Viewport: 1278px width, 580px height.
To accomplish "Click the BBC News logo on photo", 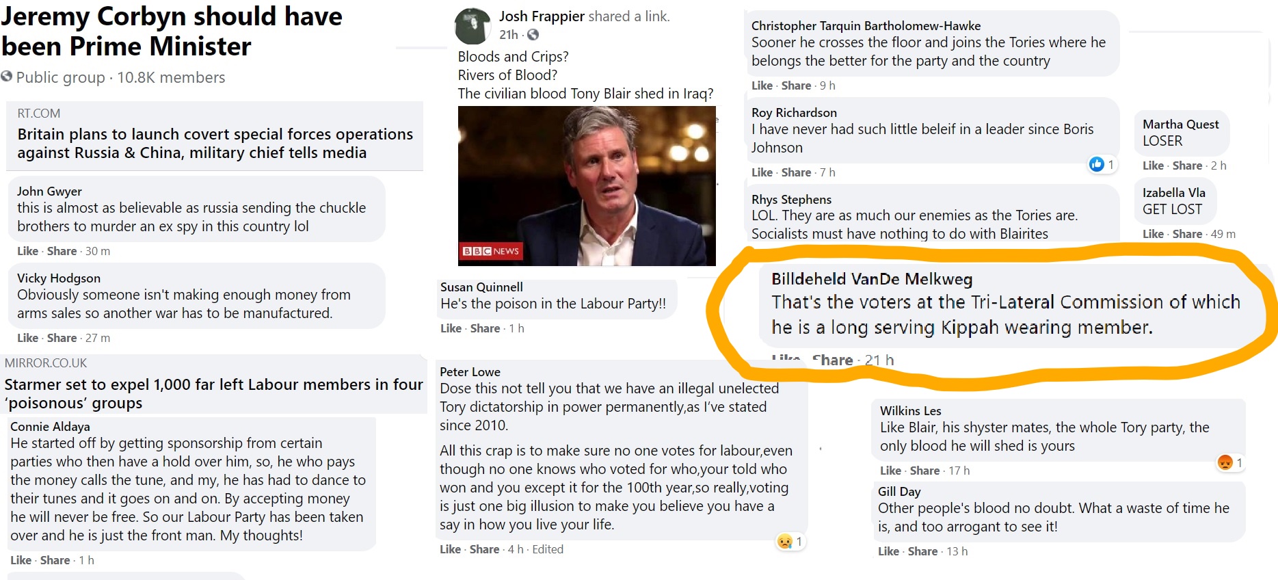I will point(491,251).
